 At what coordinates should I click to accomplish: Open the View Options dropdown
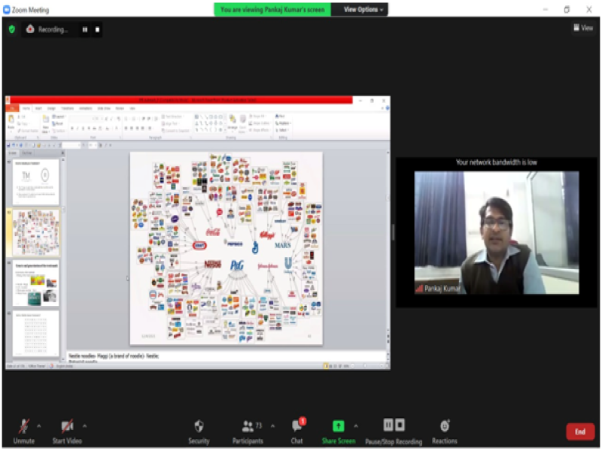click(x=363, y=10)
